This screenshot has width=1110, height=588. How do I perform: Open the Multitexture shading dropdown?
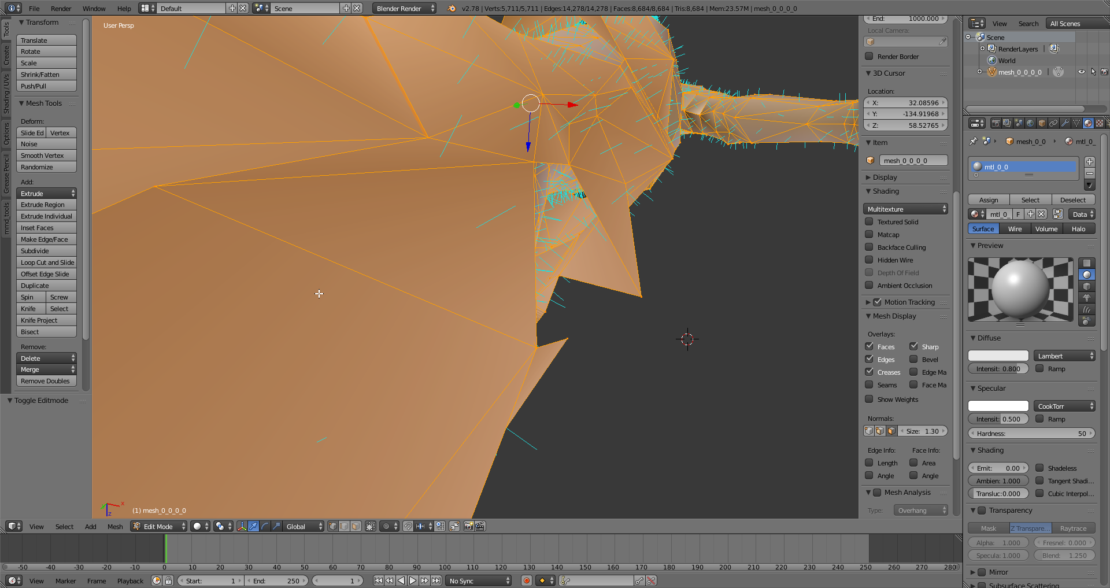905,209
